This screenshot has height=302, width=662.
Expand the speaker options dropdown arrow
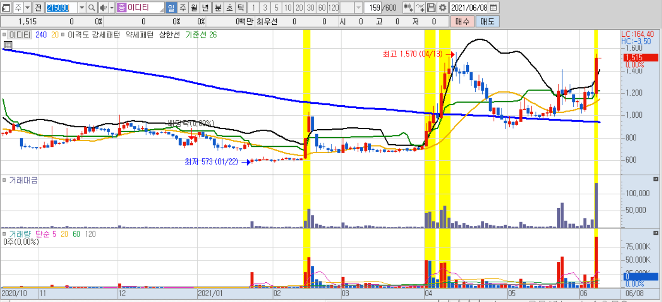(112, 8)
